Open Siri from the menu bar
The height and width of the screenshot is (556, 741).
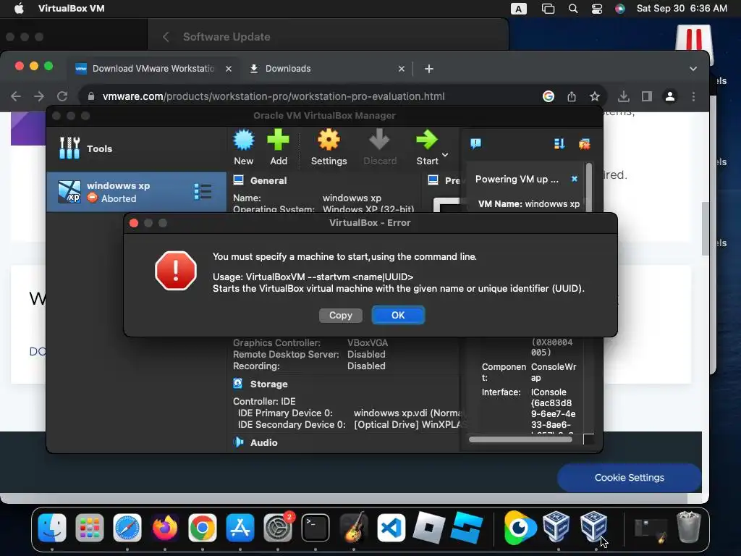point(620,9)
